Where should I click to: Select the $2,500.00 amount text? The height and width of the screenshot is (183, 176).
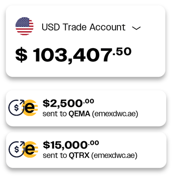click(x=69, y=103)
